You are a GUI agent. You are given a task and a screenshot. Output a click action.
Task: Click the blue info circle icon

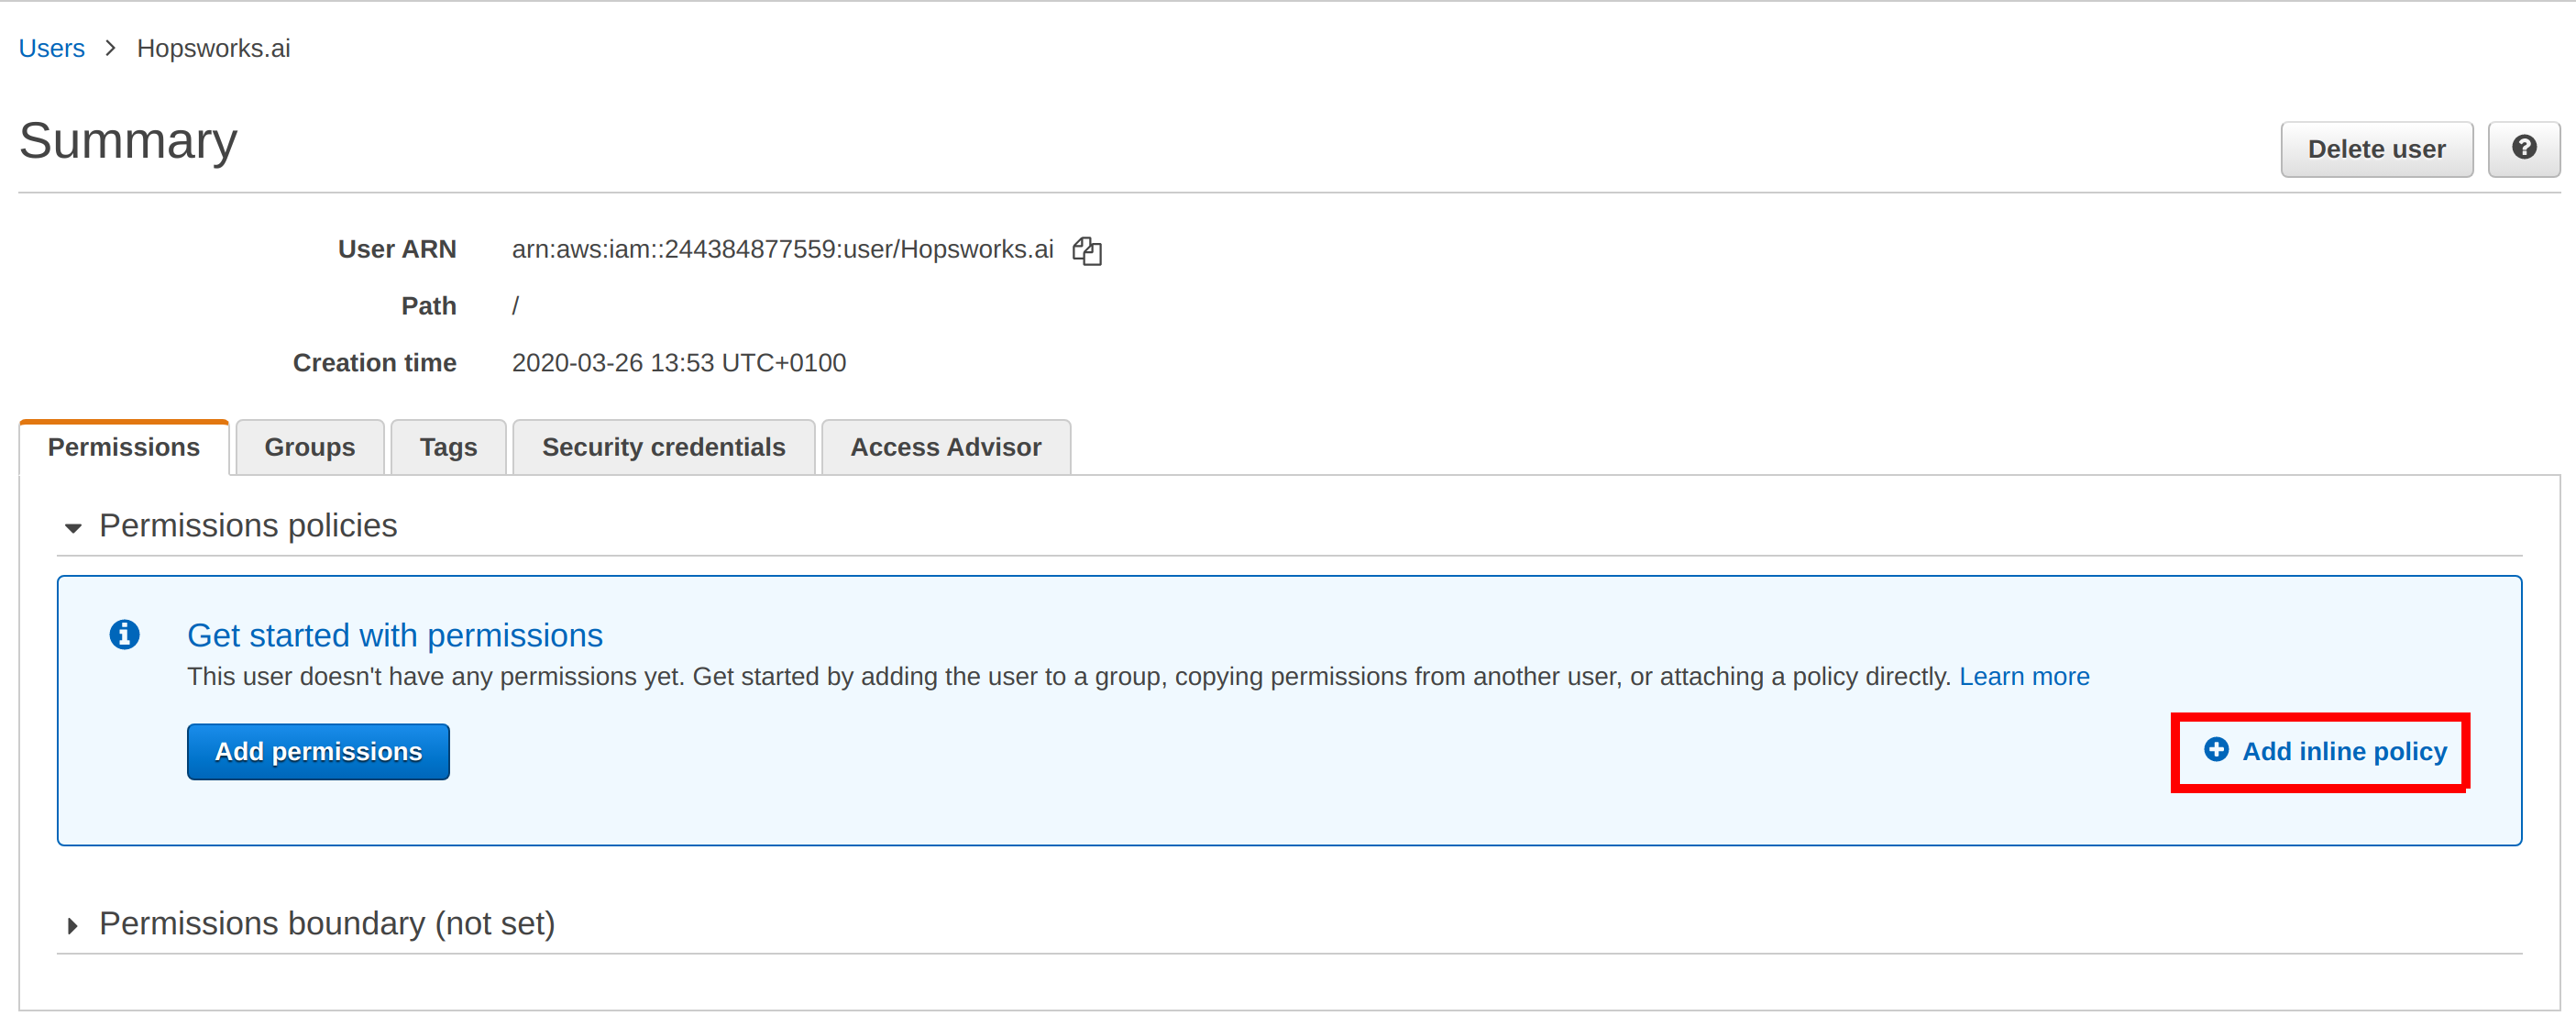[x=124, y=634]
